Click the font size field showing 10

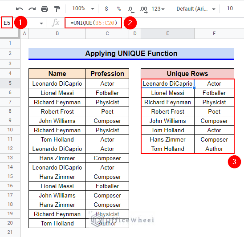pyautogui.click(x=230, y=8)
